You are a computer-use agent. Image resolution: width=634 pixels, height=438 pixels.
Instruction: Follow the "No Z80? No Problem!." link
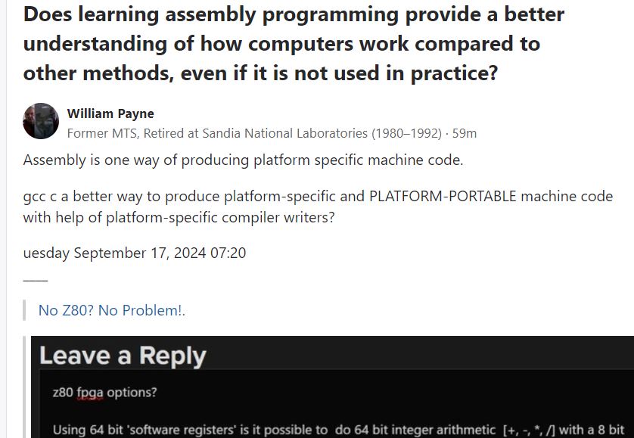[112, 310]
